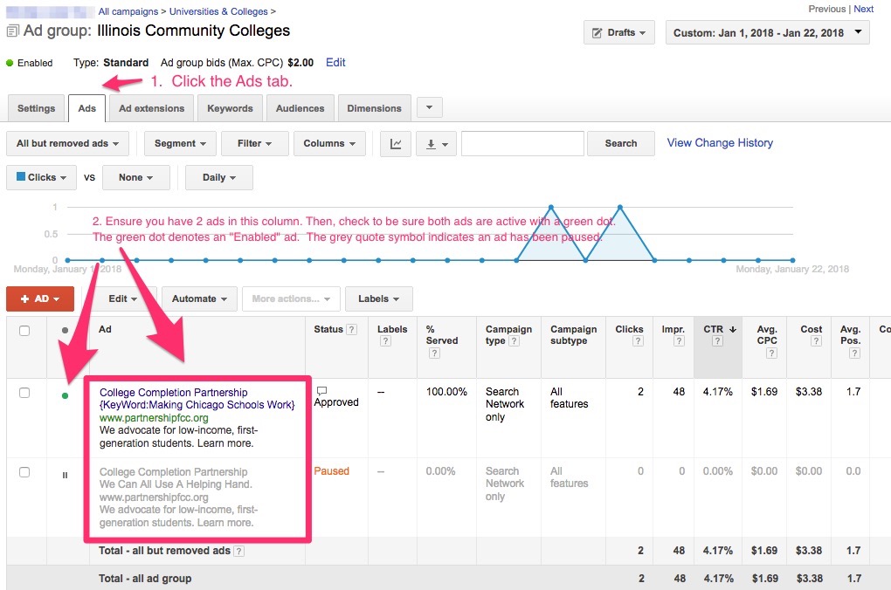Open the Daily interval dropdown

coord(218,178)
